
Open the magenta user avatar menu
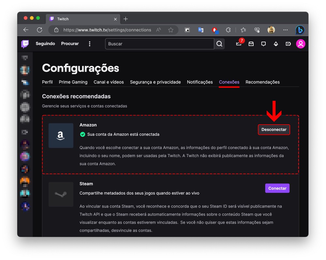click(x=300, y=44)
